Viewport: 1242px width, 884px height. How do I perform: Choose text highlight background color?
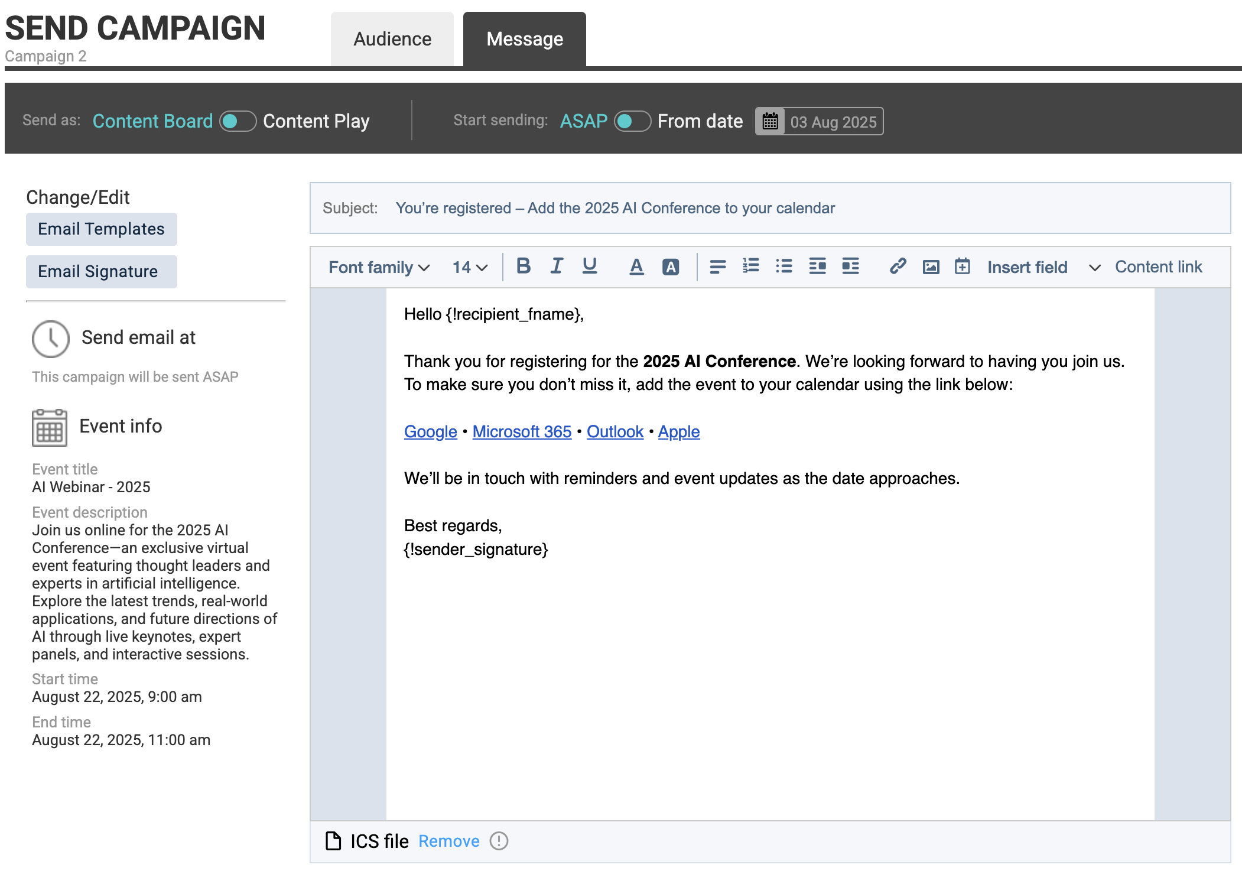[x=670, y=267]
